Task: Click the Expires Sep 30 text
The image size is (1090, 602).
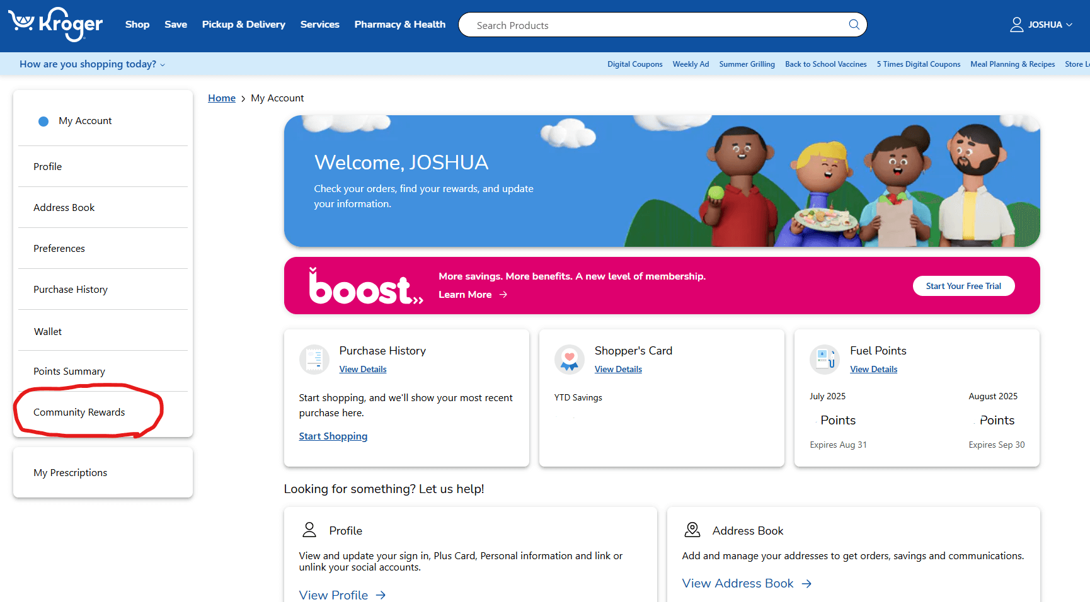Action: tap(997, 445)
